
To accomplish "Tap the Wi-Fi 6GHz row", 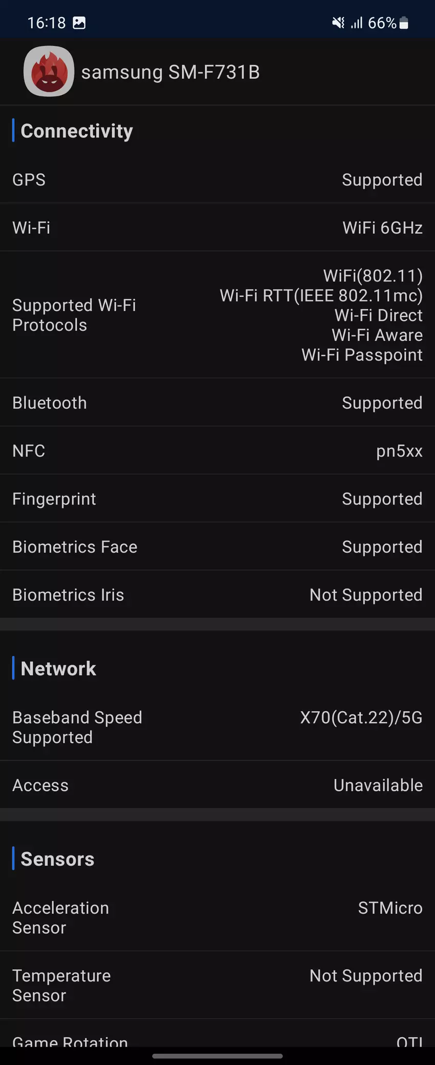I will pos(217,228).
